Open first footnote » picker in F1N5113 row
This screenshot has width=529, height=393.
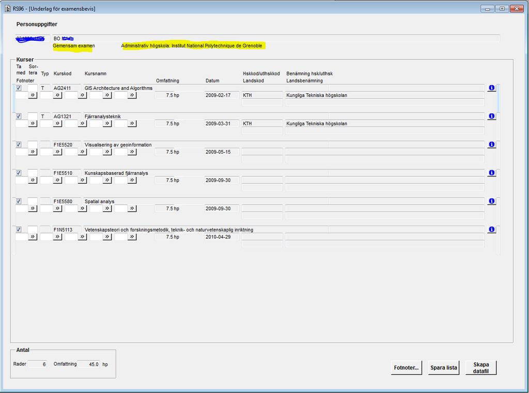[x=33, y=237]
